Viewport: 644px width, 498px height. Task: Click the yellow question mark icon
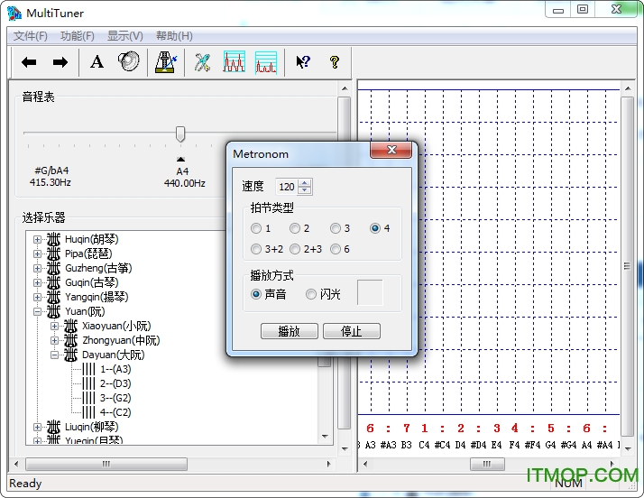pos(335,62)
